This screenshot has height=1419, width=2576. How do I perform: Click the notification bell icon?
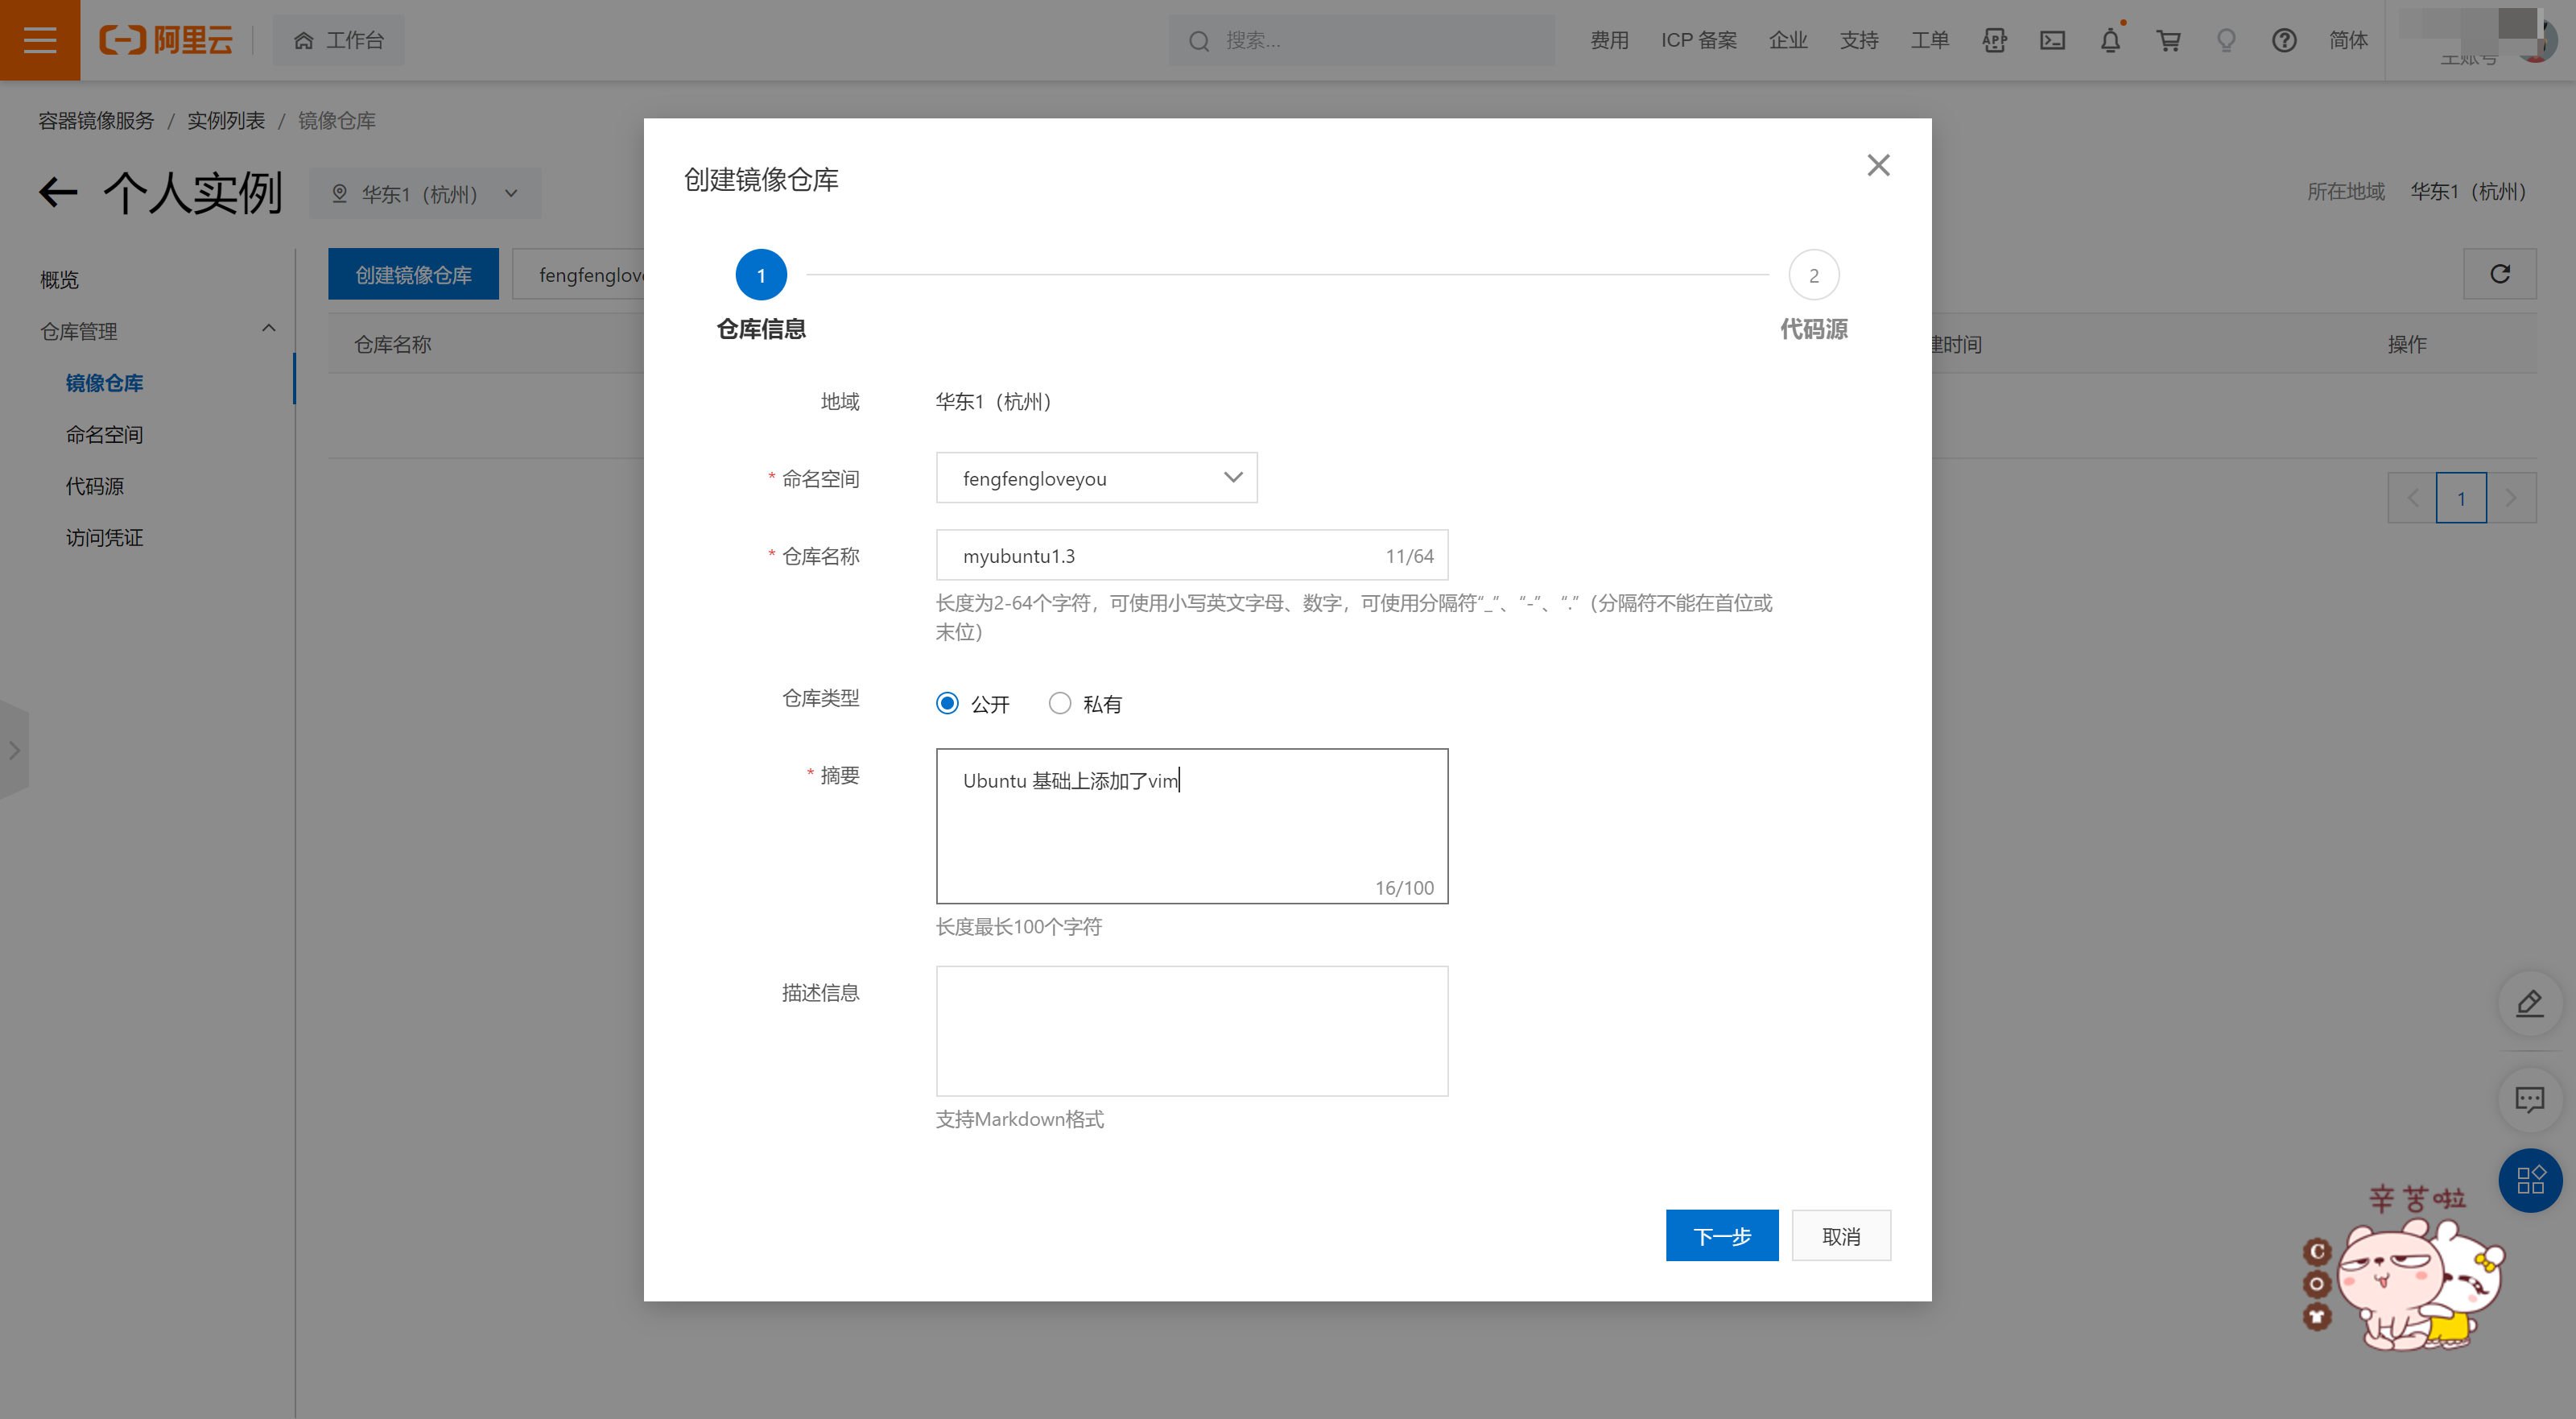tap(2110, 40)
